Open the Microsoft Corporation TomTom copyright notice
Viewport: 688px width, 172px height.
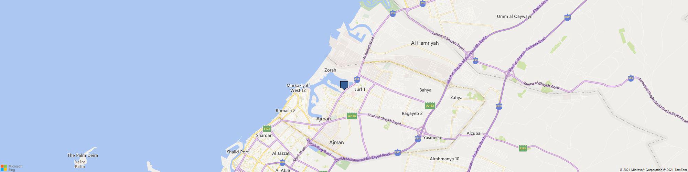[x=653, y=170]
